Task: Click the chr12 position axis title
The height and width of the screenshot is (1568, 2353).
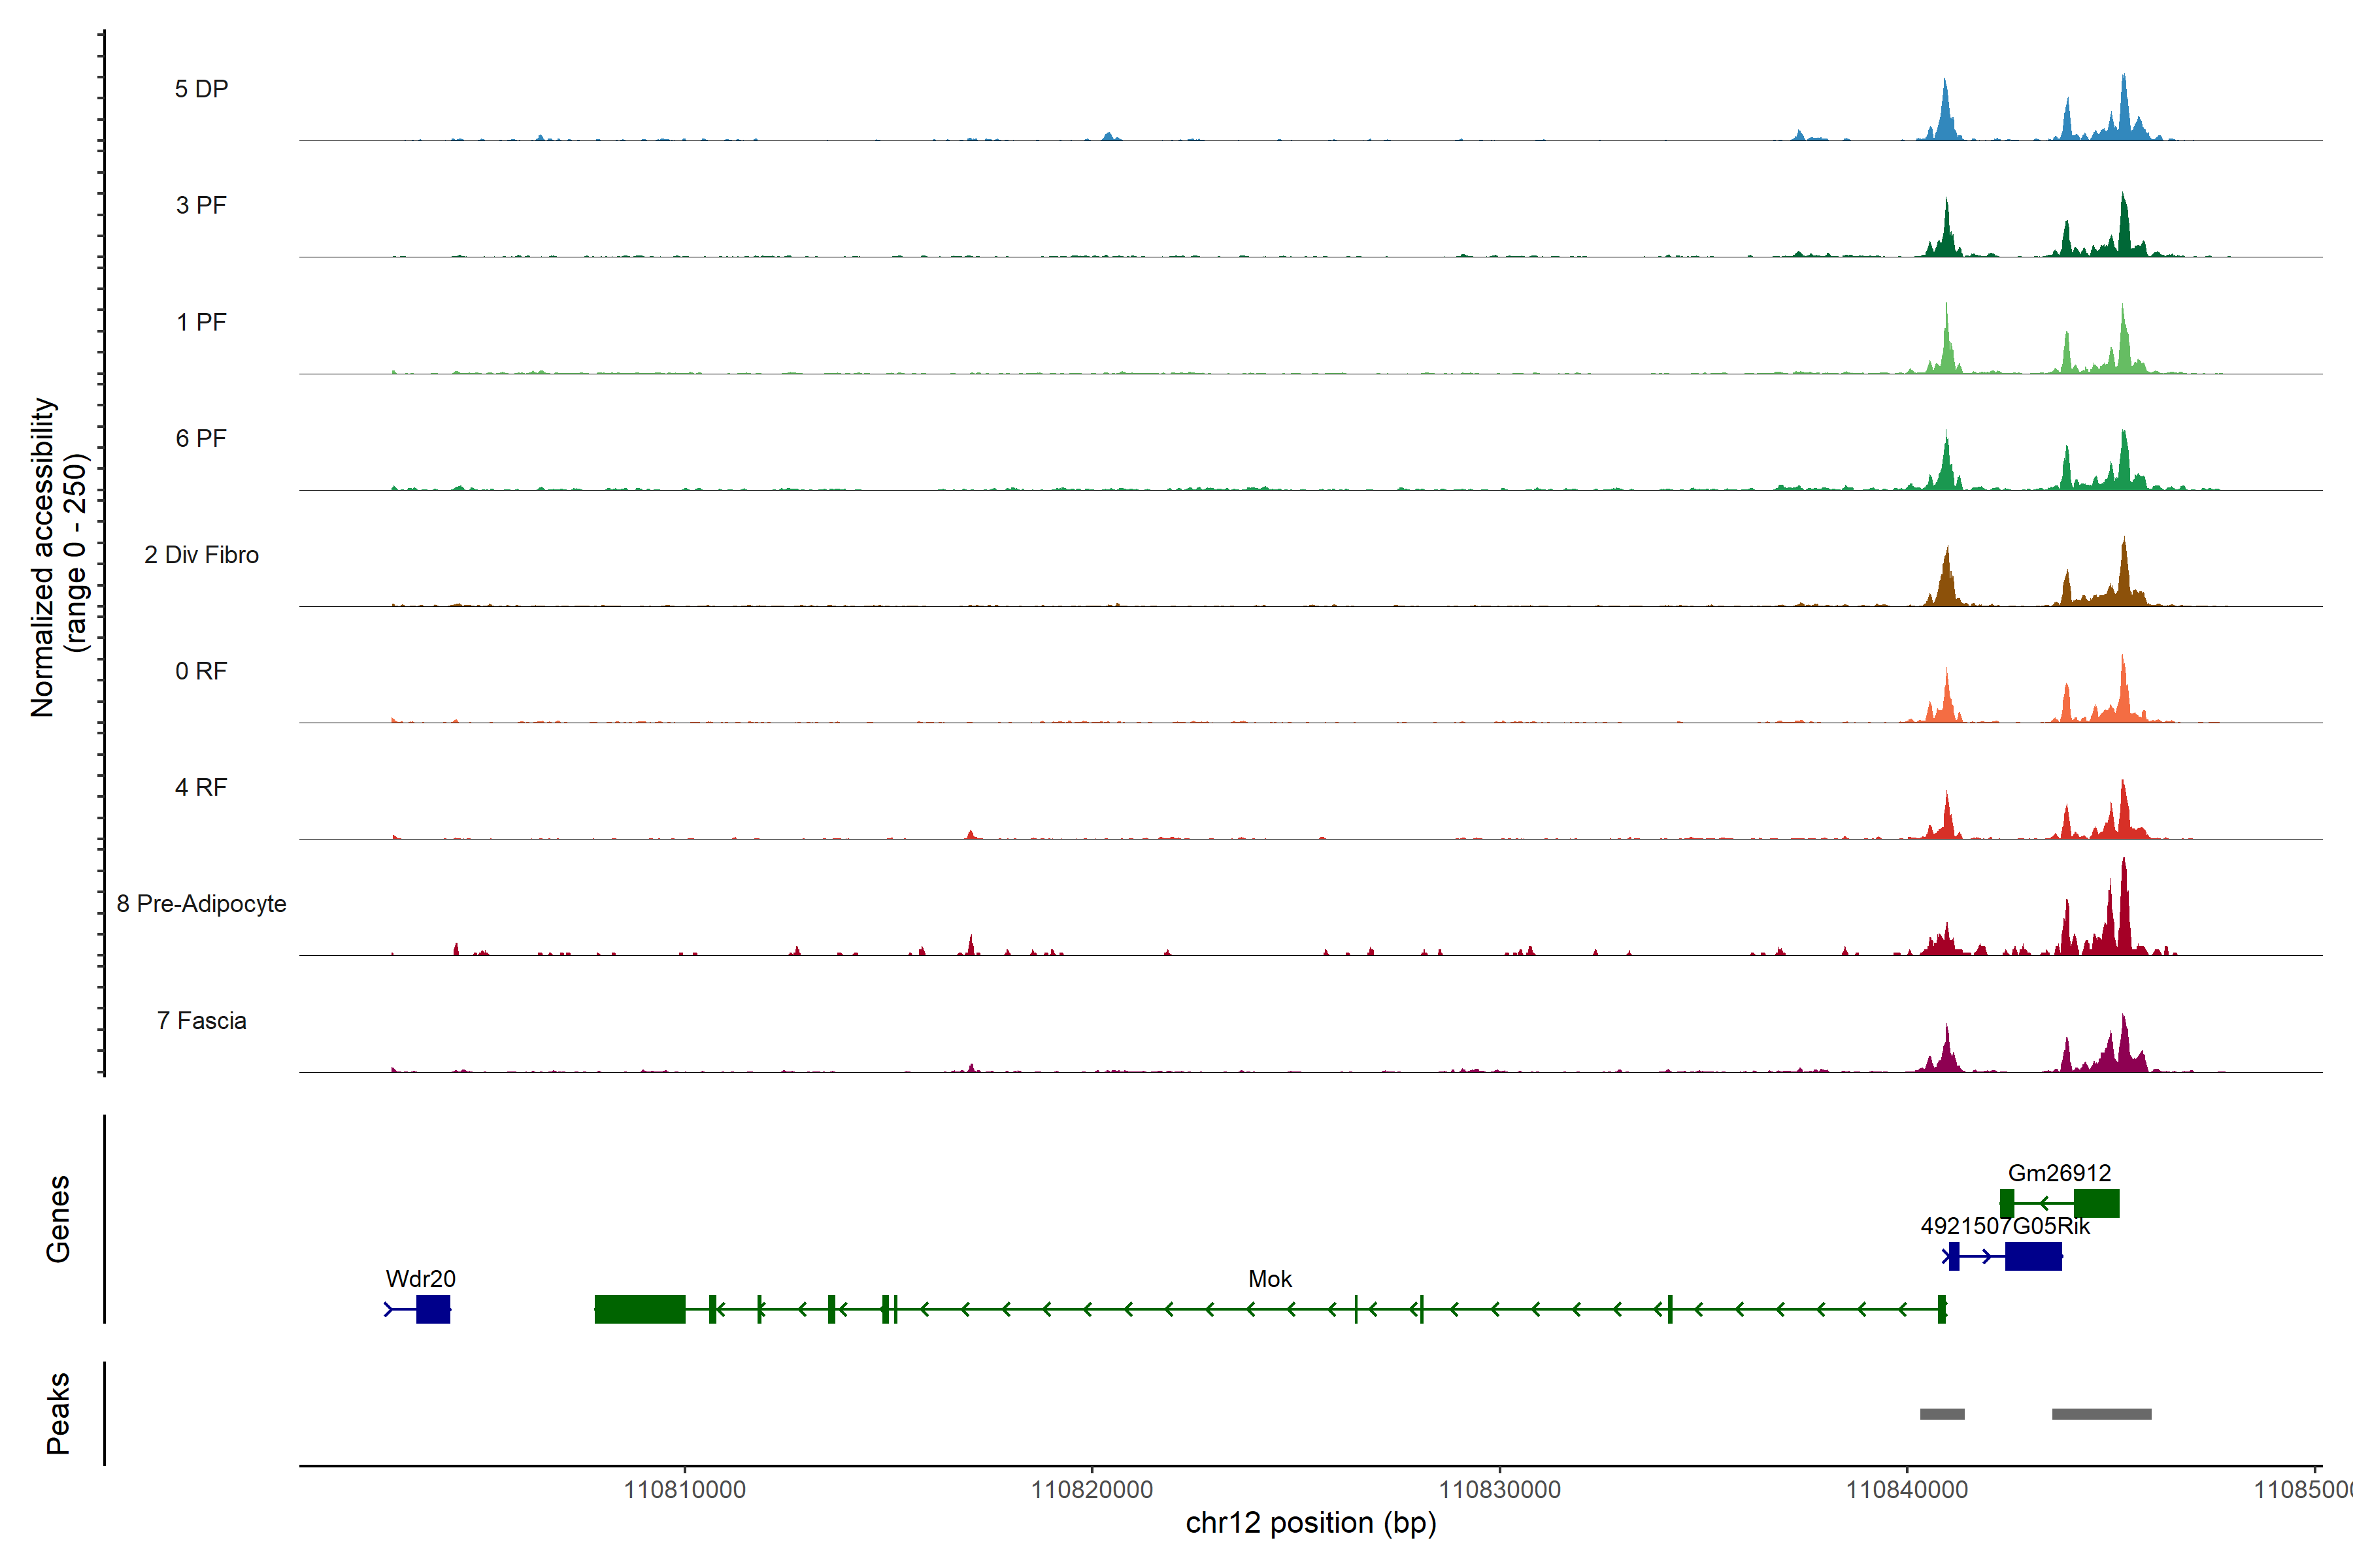Action: (x=1310, y=1523)
